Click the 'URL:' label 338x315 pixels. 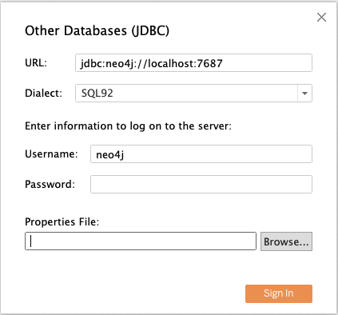(x=36, y=63)
